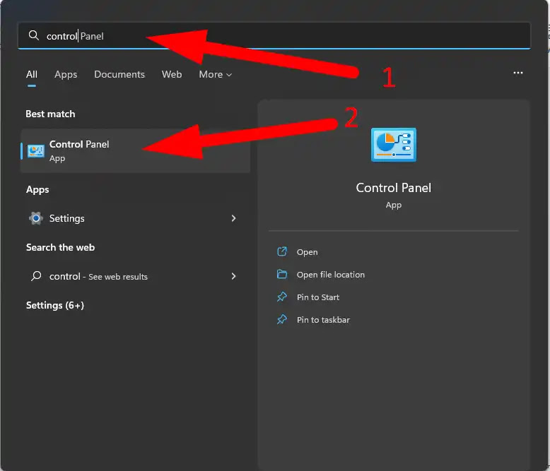The height and width of the screenshot is (471, 550).
Task: Click the Pin to taskbar pin icon
Action: 282,319
